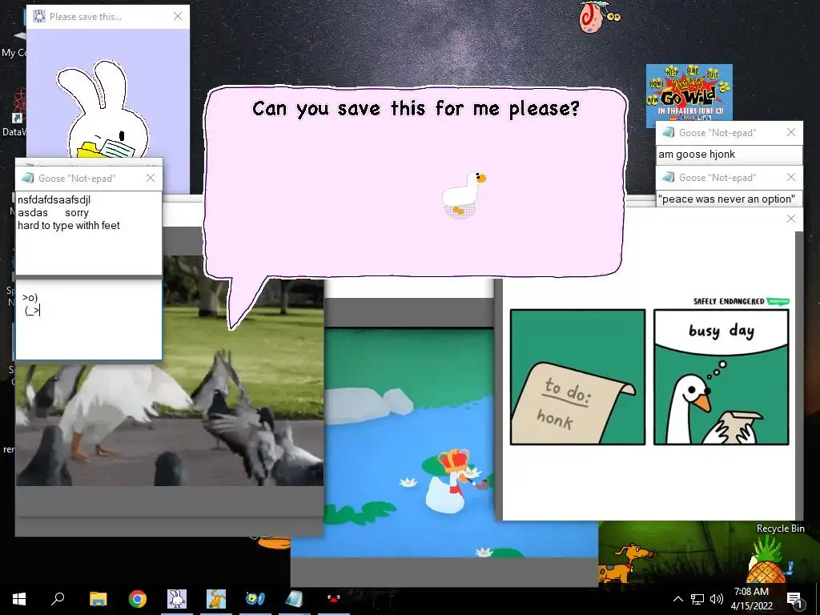Viewport: 820px width, 615px height.
Task: Close the 'am goose hjonk' Not-epad window
Action: coord(791,132)
